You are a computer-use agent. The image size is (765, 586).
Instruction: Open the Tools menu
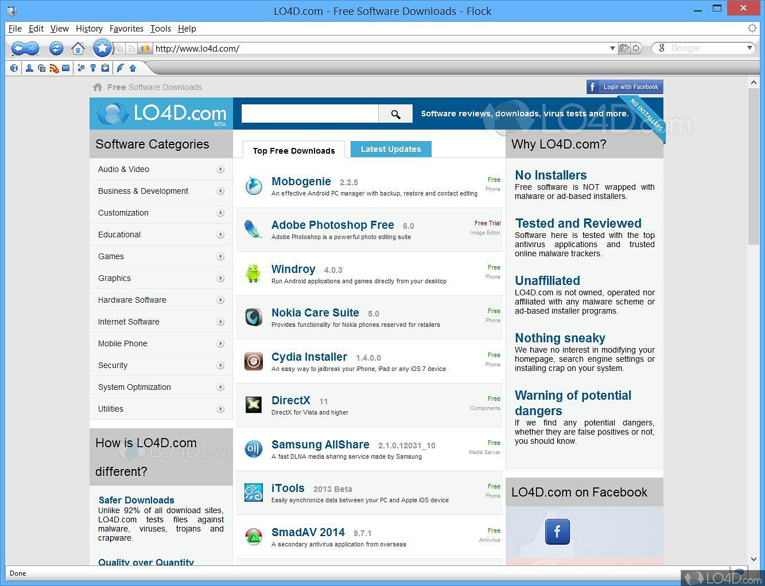pos(161,28)
